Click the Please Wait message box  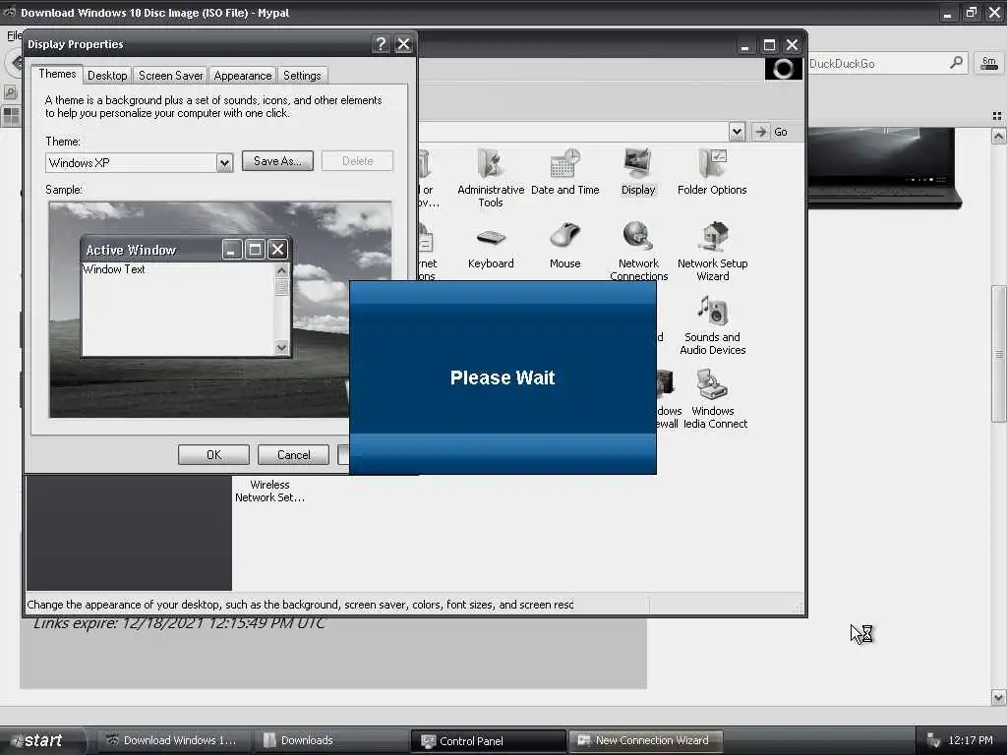pyautogui.click(x=503, y=377)
